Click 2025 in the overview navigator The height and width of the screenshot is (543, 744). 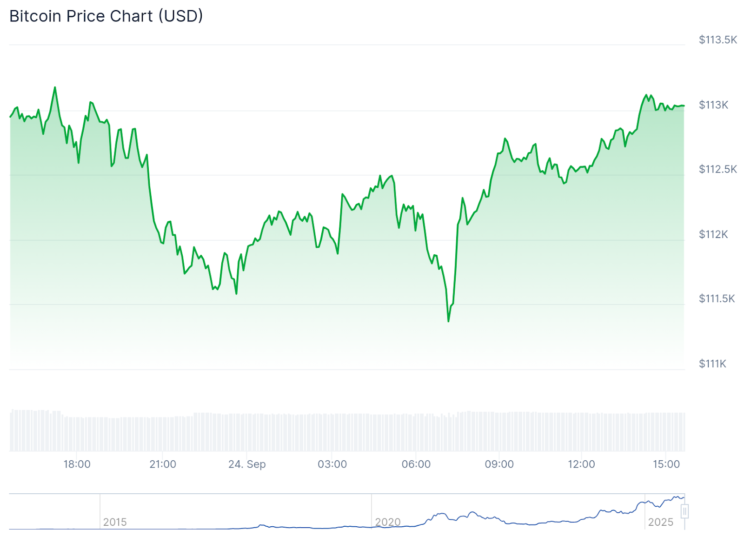(x=661, y=522)
